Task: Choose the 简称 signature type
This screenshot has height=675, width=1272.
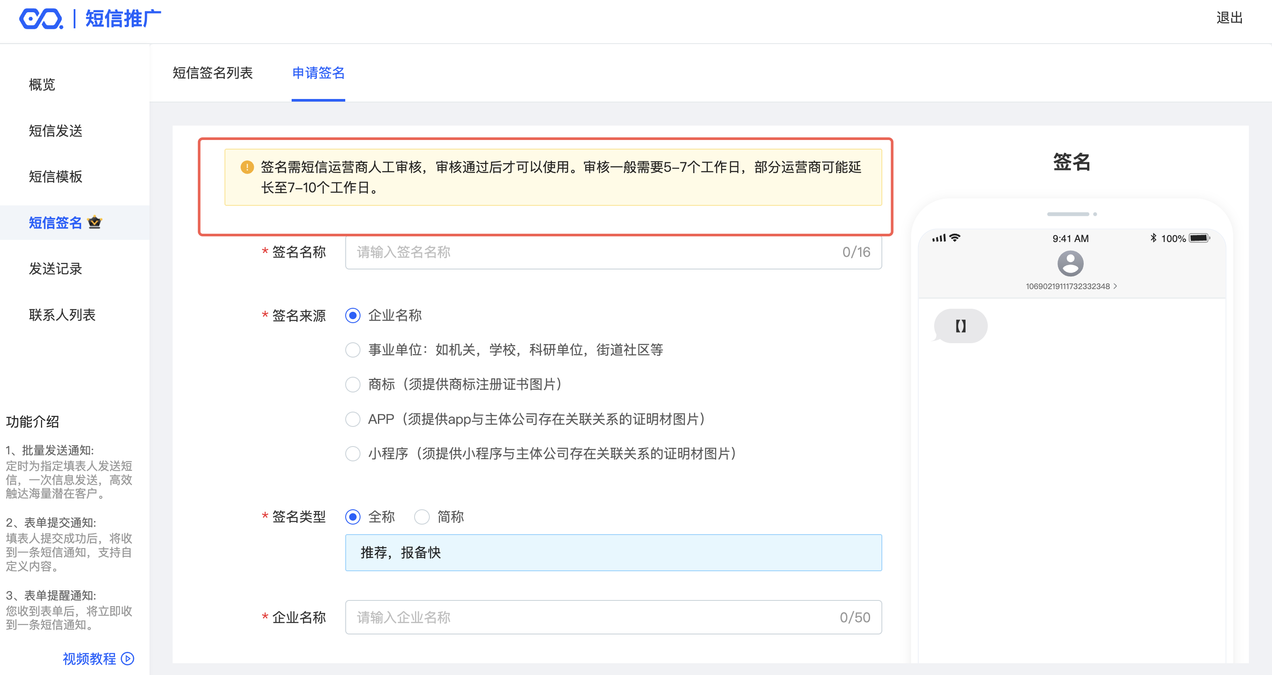Action: click(x=422, y=517)
